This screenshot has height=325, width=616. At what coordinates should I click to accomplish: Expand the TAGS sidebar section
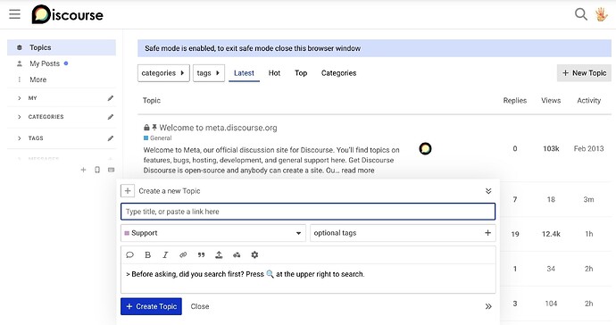pyautogui.click(x=20, y=138)
